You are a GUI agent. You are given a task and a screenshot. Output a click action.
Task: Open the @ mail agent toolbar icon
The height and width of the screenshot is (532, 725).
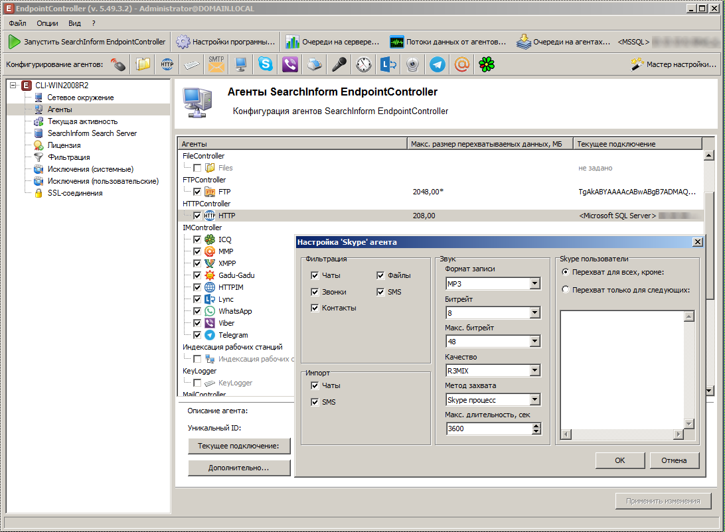(x=462, y=64)
